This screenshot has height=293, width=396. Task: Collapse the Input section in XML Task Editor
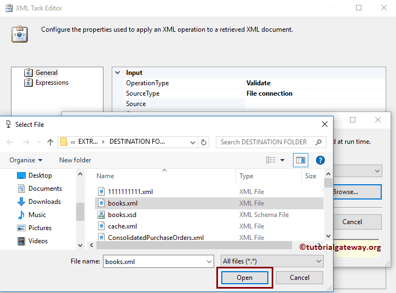(118, 73)
